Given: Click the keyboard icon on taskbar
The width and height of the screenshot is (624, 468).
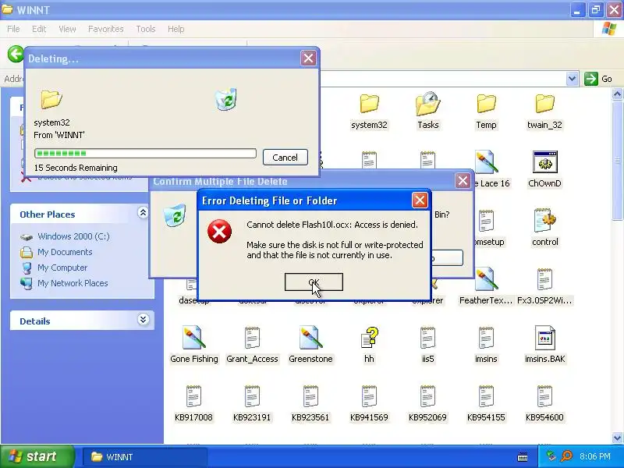Looking at the screenshot, I should [x=523, y=457].
